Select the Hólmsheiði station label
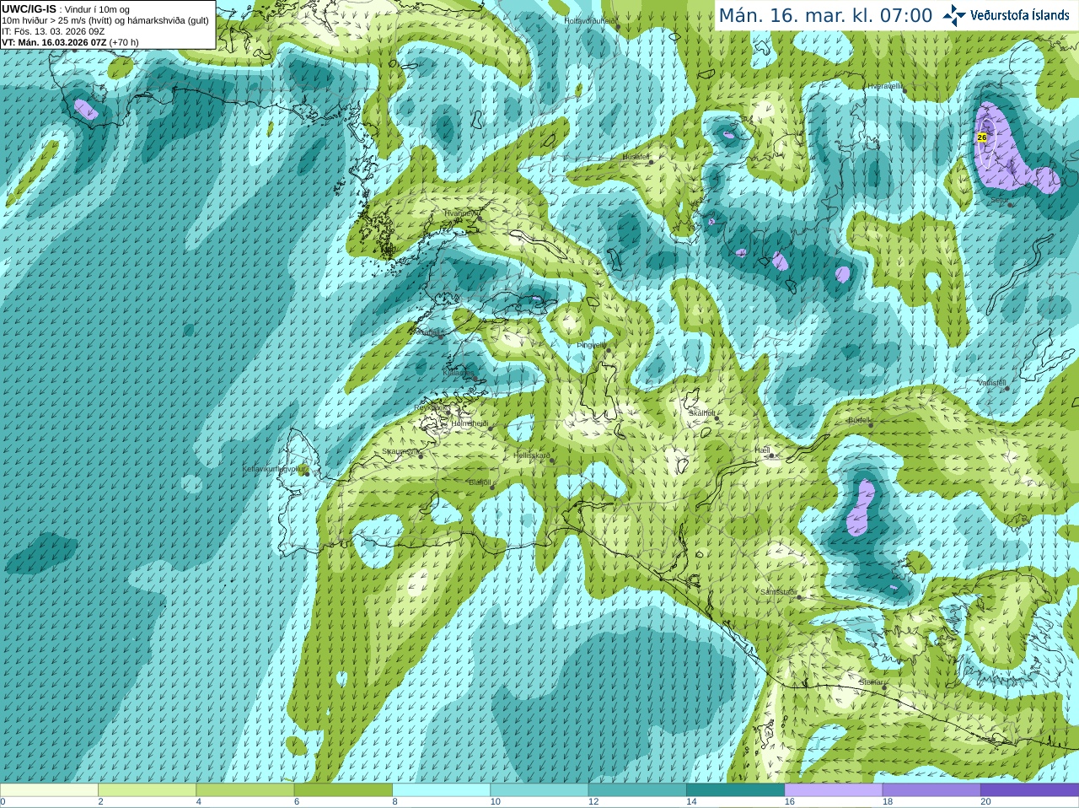1079x808 pixels. (470, 423)
